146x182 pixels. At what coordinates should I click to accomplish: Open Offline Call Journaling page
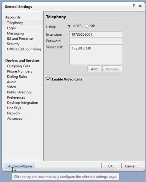(x=24, y=49)
